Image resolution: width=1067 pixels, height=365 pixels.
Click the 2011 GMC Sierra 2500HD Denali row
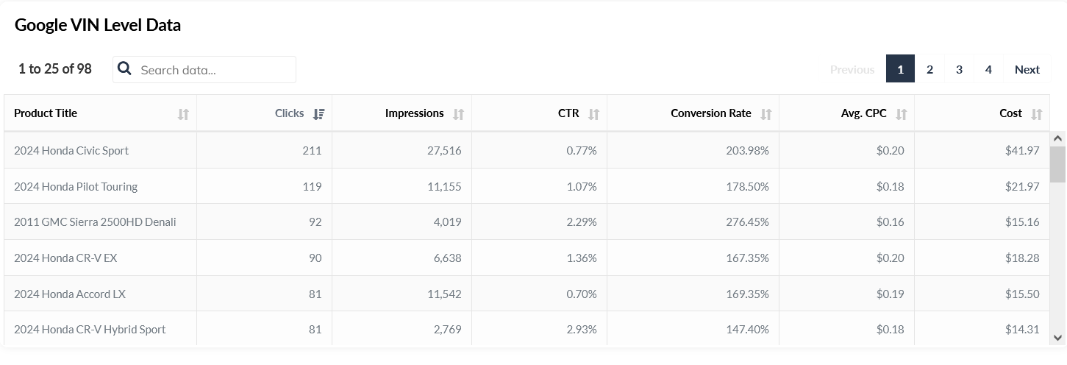[x=95, y=222]
